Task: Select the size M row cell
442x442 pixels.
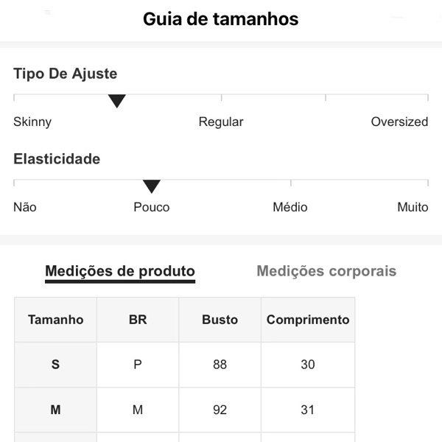Action: pyautogui.click(x=56, y=410)
